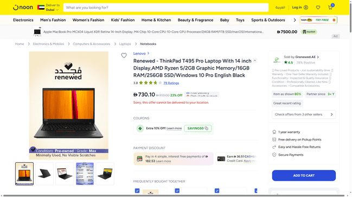Click the pay-in-4 calendar icon
Viewport: 352px width, 197px height.
tap(139, 158)
